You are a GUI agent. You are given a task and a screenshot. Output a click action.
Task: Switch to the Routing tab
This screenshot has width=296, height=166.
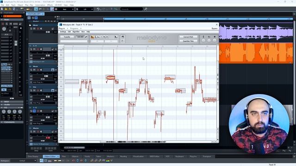[x=123, y=156]
